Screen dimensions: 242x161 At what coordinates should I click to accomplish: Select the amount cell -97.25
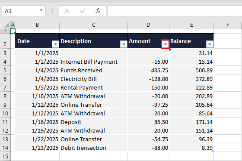tap(149, 105)
